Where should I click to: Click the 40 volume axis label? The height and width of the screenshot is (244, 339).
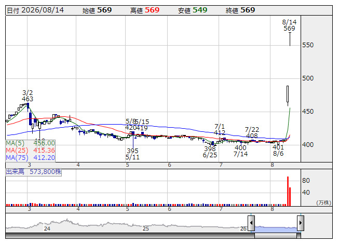(x=306, y=193)
